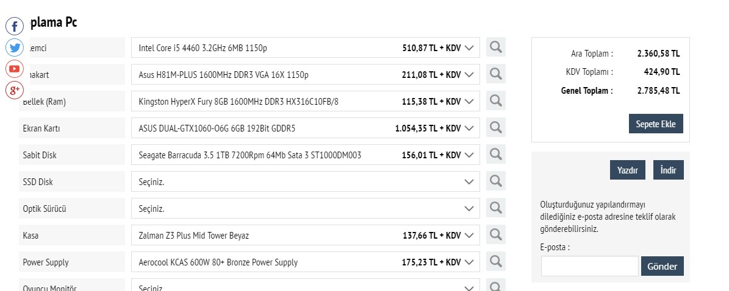The height and width of the screenshot is (291, 729).
Task: Search icon next to Intel Core i5 row
Action: pyautogui.click(x=495, y=47)
